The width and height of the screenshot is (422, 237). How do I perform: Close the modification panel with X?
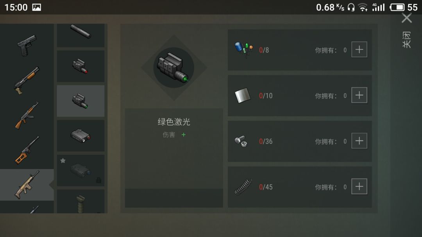pos(407,18)
